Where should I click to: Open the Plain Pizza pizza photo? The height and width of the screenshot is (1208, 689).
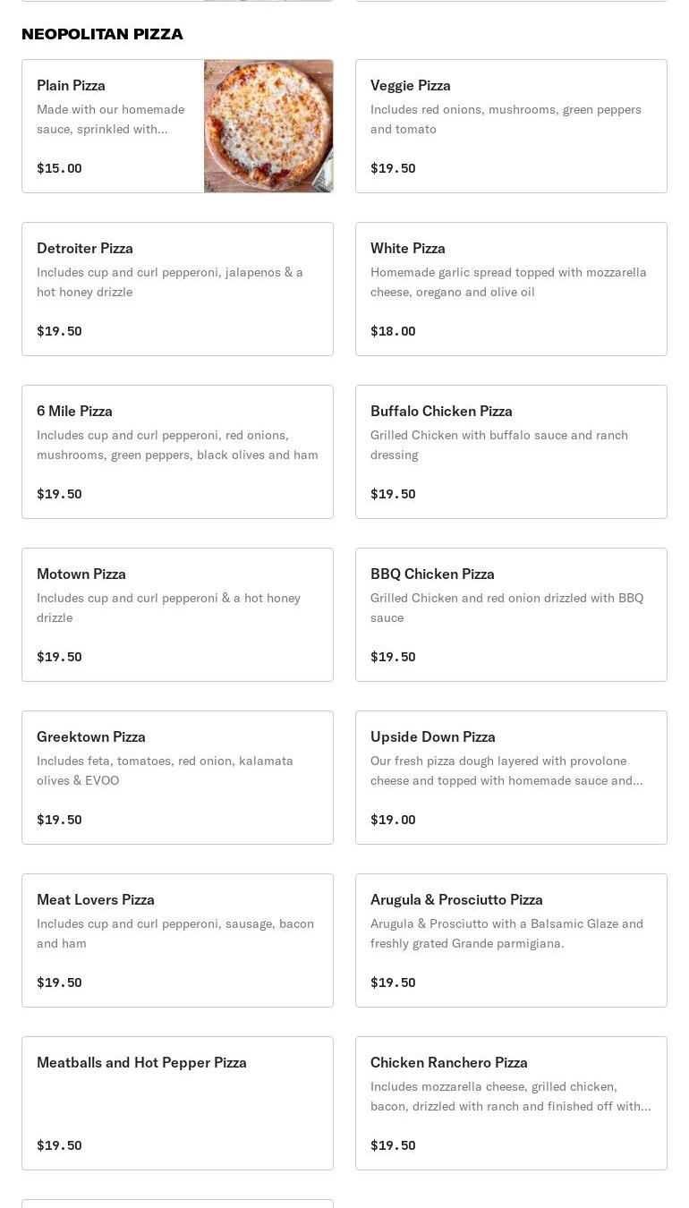(268, 126)
